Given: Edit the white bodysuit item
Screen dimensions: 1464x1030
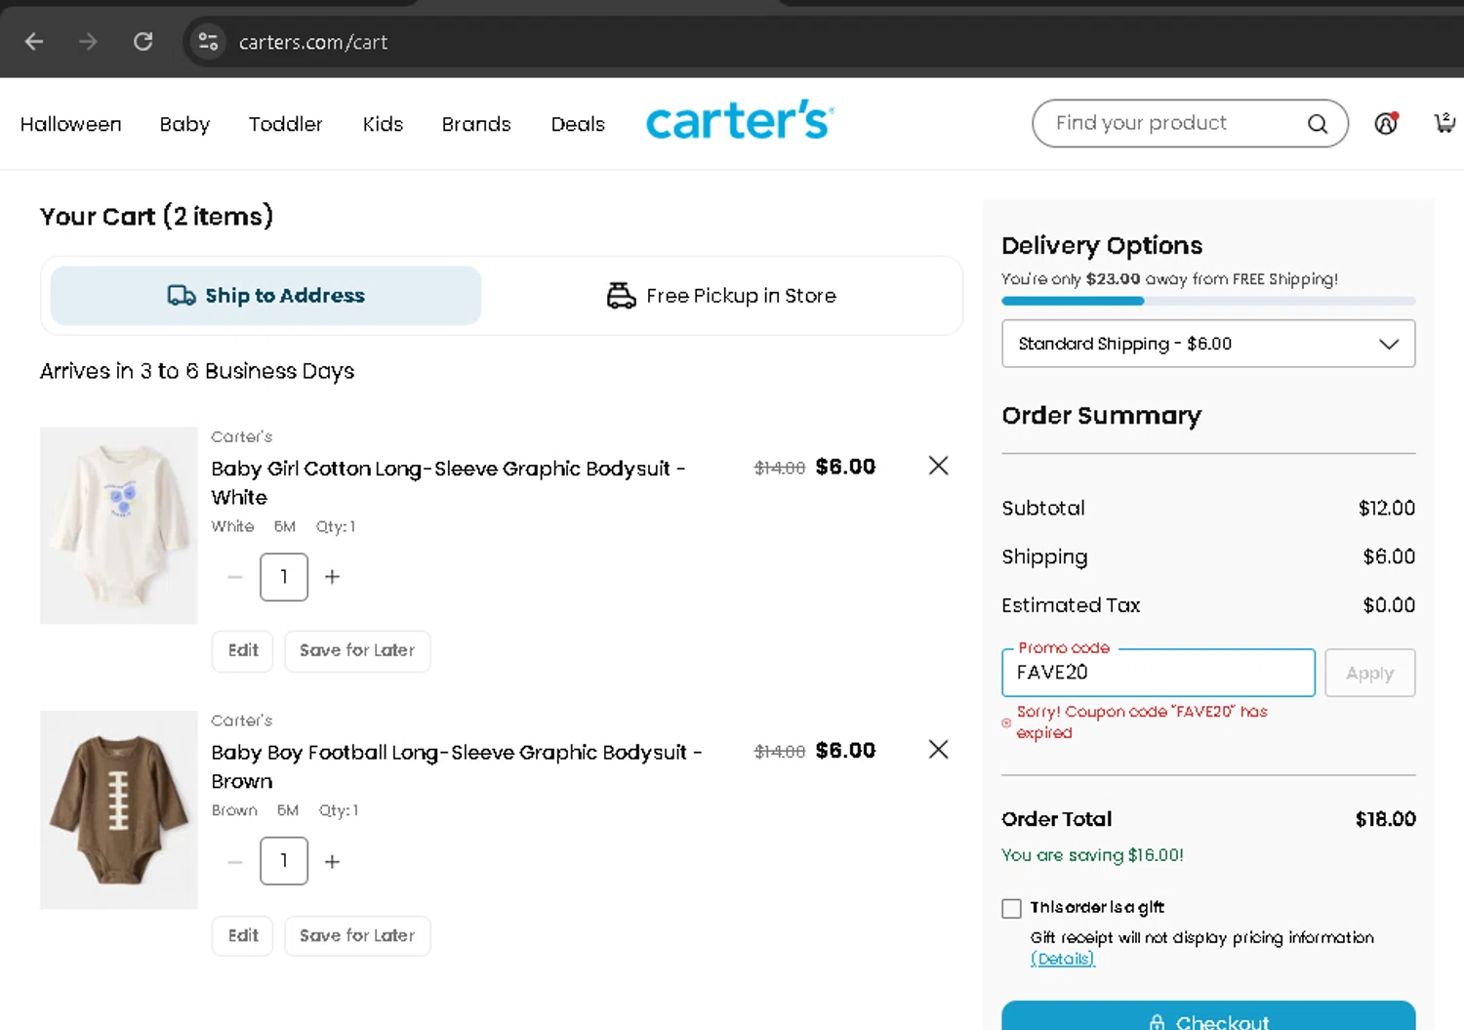Looking at the screenshot, I should pyautogui.click(x=243, y=651).
